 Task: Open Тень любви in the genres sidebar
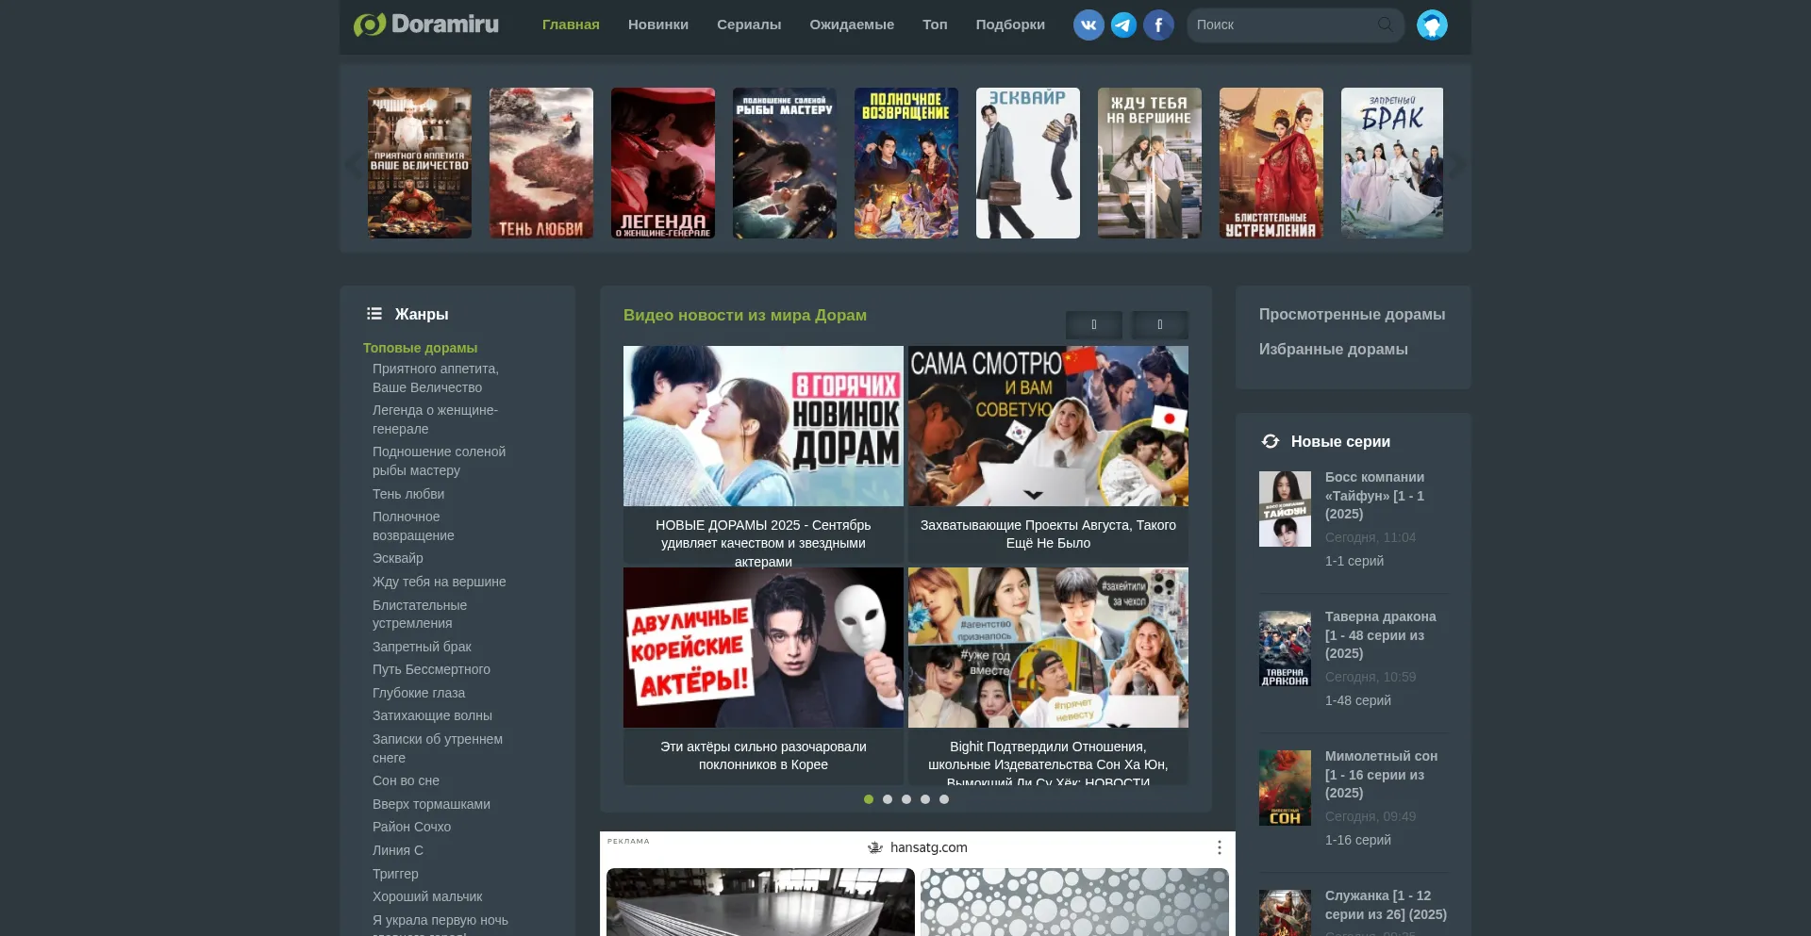(x=408, y=494)
